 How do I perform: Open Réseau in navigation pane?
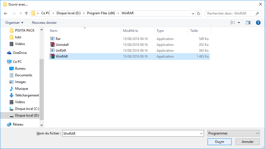(x=18, y=124)
